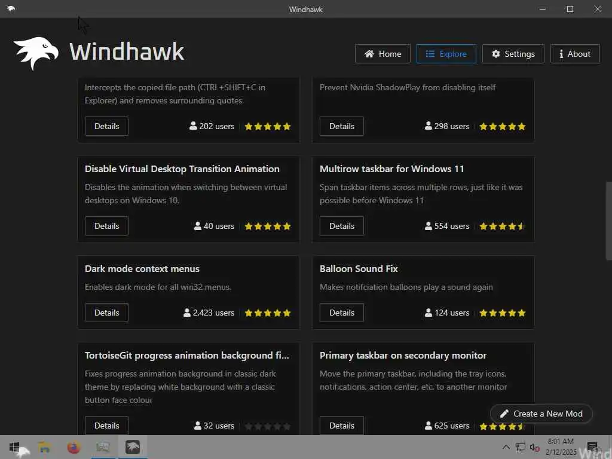Click the user icon beside 2,423 users
The image size is (612, 459).
click(x=187, y=313)
